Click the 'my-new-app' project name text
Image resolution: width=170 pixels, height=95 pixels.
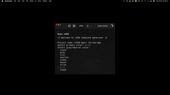[95, 43]
